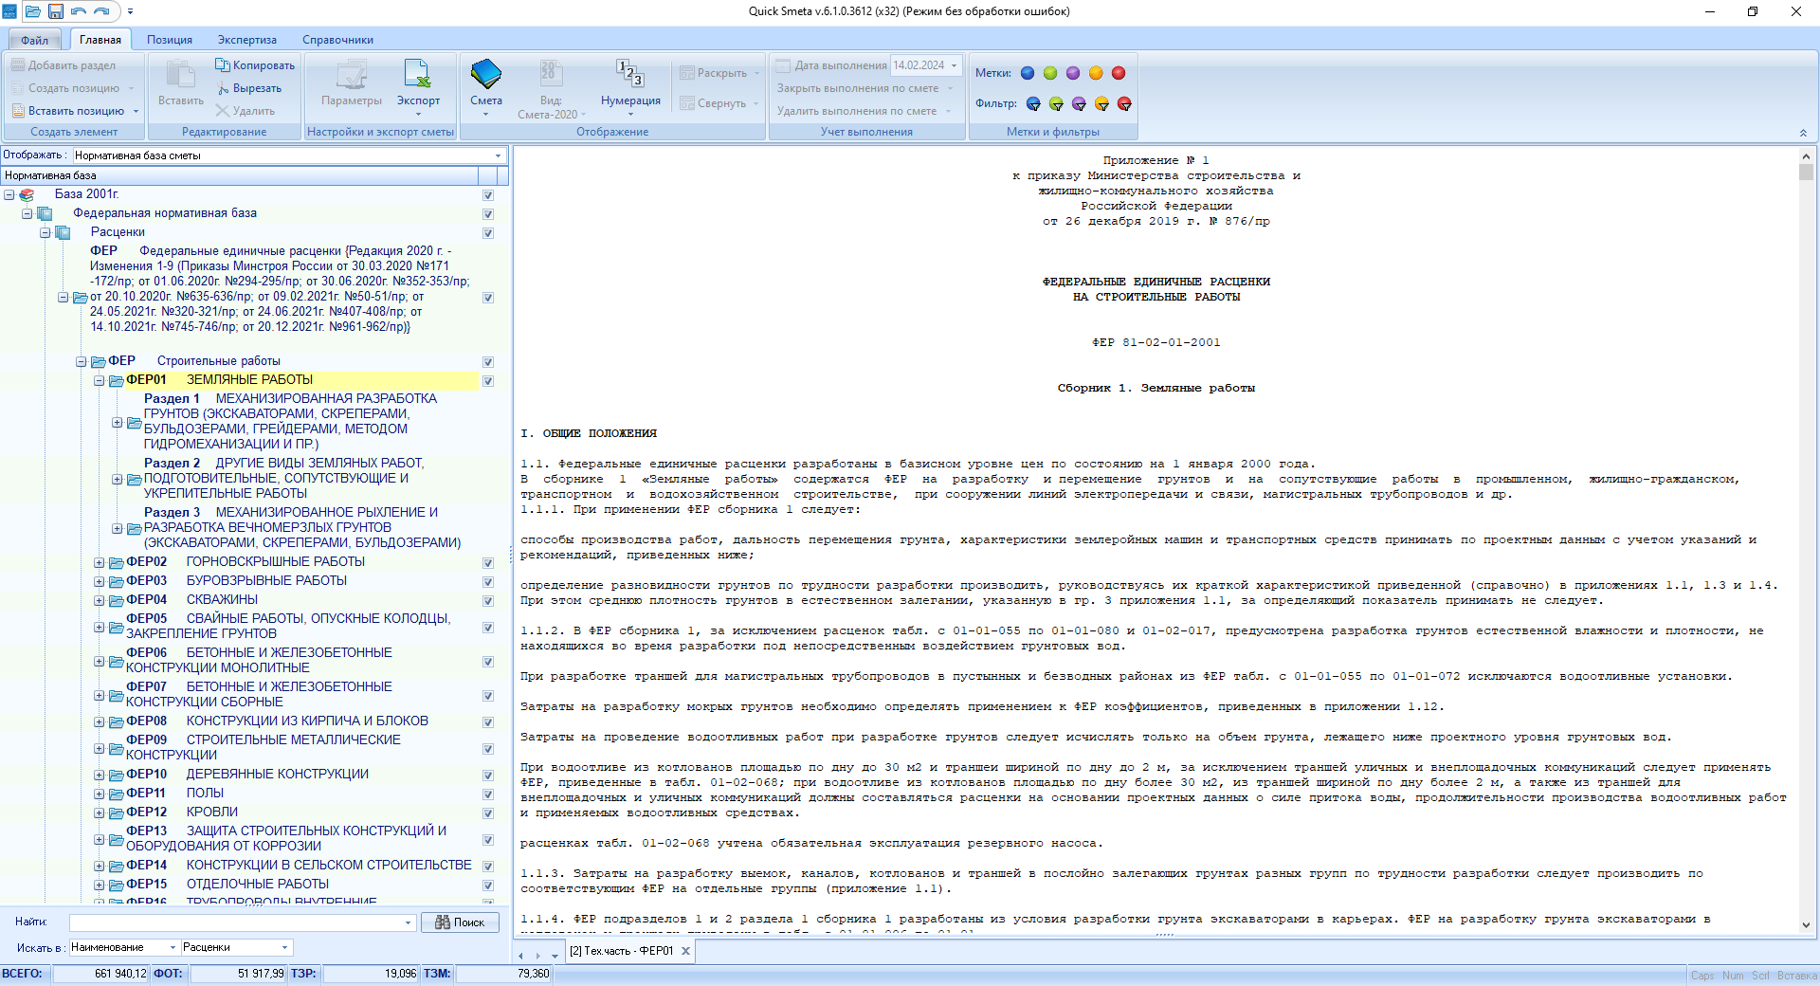1820x986 pixels.
Task: Apply the orange filter icon
Action: pos(1101,103)
